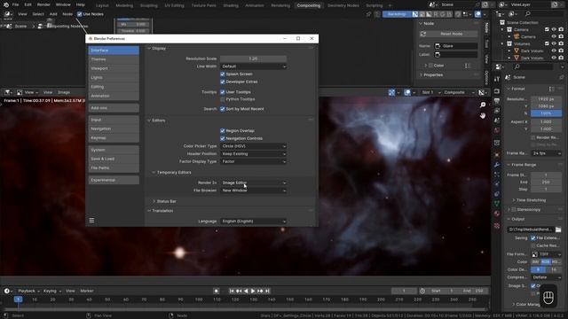The height and width of the screenshot is (319, 568).
Task: Click the timeline editor type icon
Action: [x=7, y=291]
